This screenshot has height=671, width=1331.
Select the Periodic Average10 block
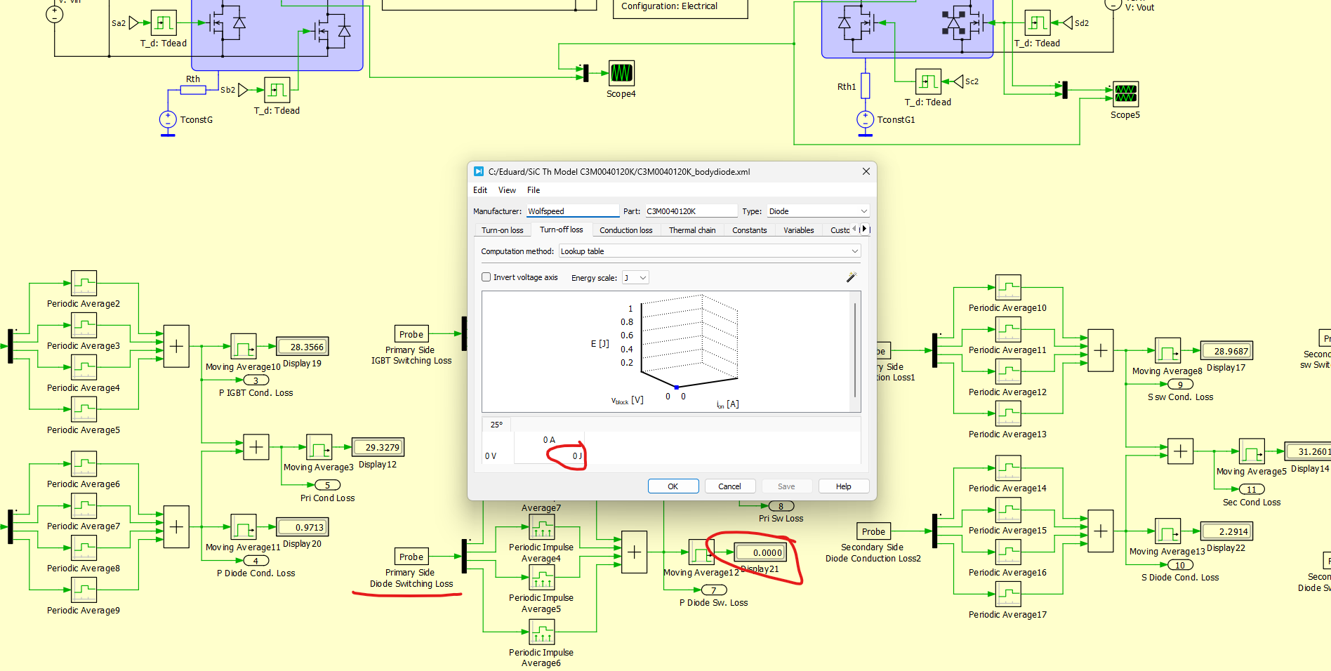(x=1008, y=288)
